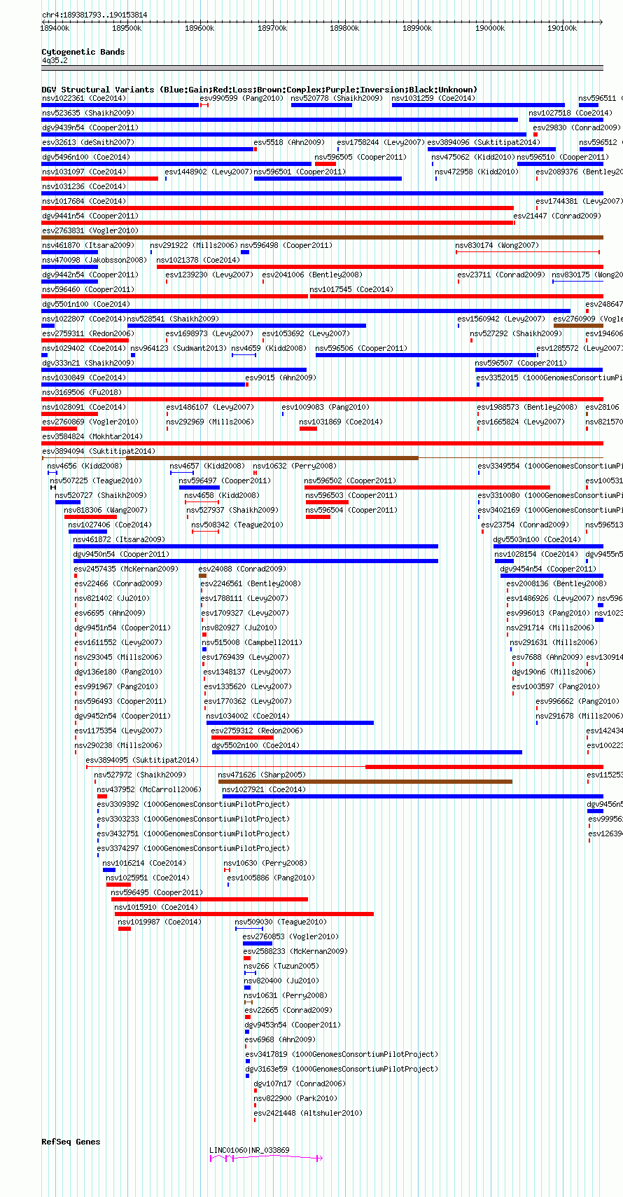Click esv3352015 1000Genomes variant label
The image size is (623, 1197).
pyautogui.click(x=549, y=378)
